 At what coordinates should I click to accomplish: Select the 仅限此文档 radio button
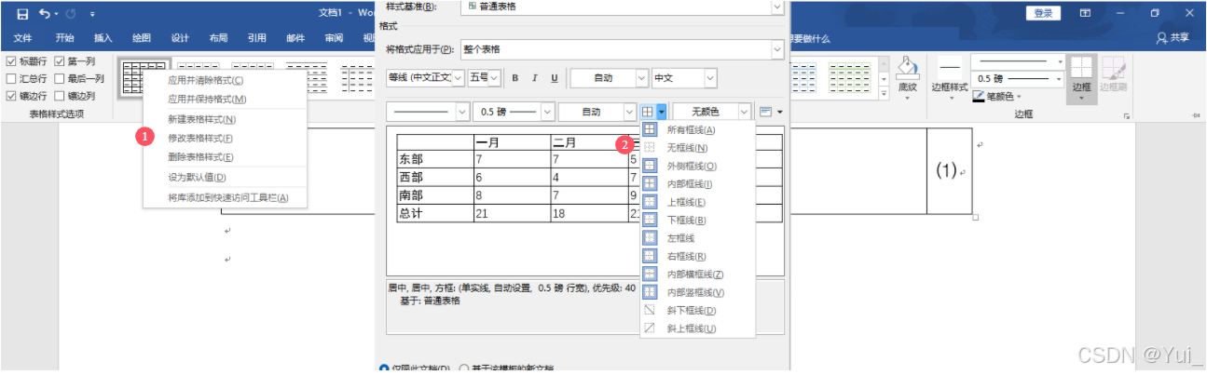[x=385, y=368]
